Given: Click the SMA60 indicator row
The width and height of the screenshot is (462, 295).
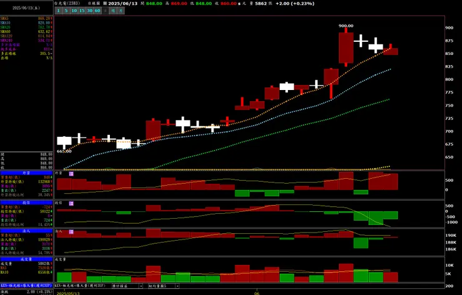Looking at the screenshot, I should click(x=26, y=32).
